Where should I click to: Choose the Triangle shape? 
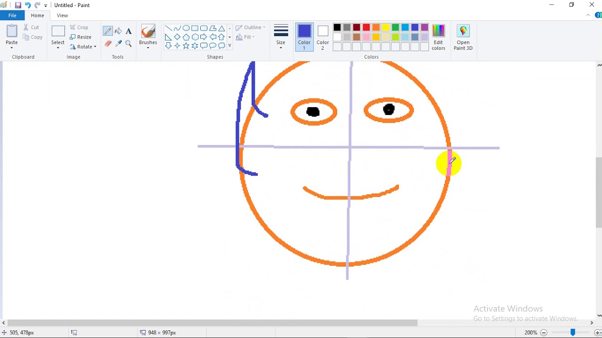[x=222, y=28]
